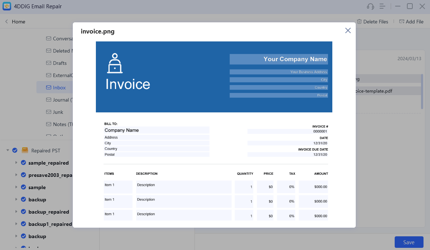Image resolution: width=430 pixels, height=250 pixels.
Task: Click the Repaired PST folder icon
Action: (25, 150)
